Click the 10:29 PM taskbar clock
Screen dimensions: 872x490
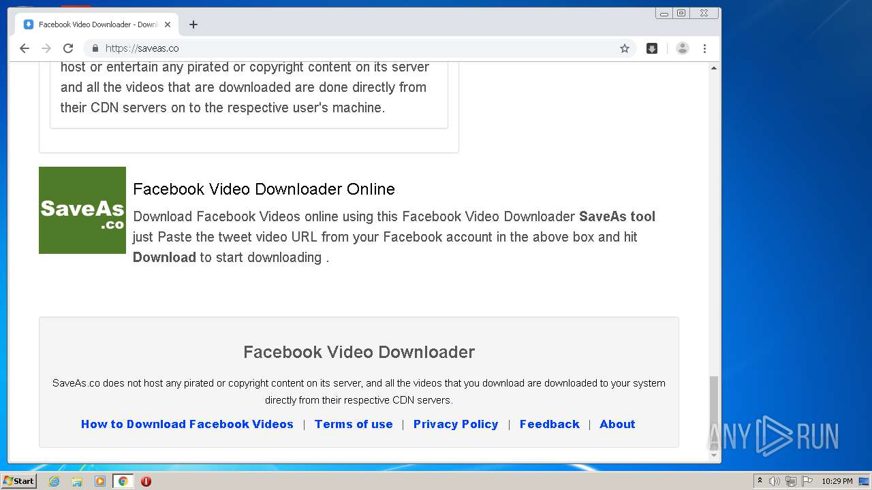[x=837, y=481]
